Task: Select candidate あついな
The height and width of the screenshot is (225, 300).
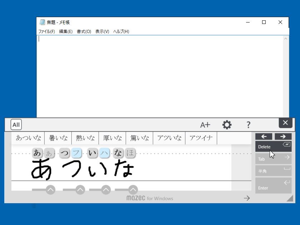Action: (28, 138)
